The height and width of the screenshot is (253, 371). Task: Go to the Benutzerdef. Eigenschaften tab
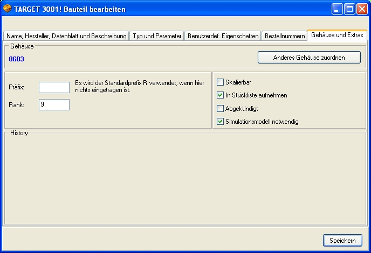coord(223,36)
